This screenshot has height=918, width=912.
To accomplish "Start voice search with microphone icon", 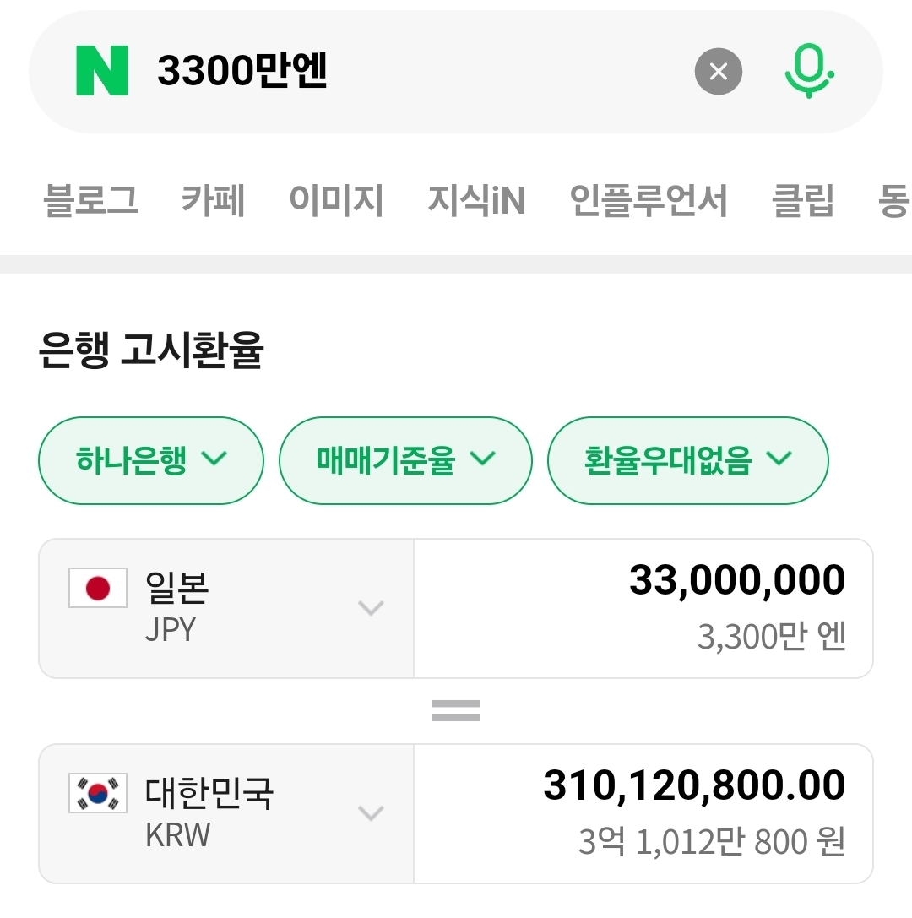I will 808,72.
